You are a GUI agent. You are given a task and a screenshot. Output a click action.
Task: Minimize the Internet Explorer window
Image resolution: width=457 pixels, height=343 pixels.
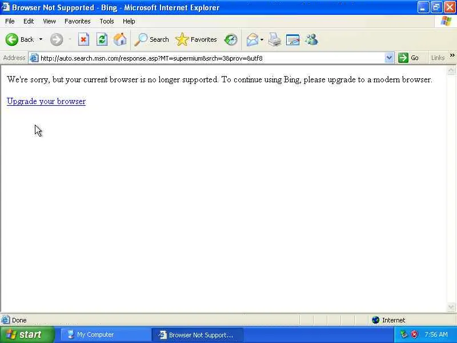coord(423,7)
